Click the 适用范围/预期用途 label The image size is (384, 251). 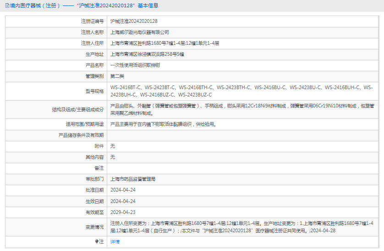coord(85,124)
